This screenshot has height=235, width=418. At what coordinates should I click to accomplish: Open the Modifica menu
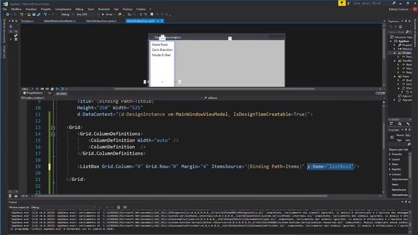click(x=16, y=9)
